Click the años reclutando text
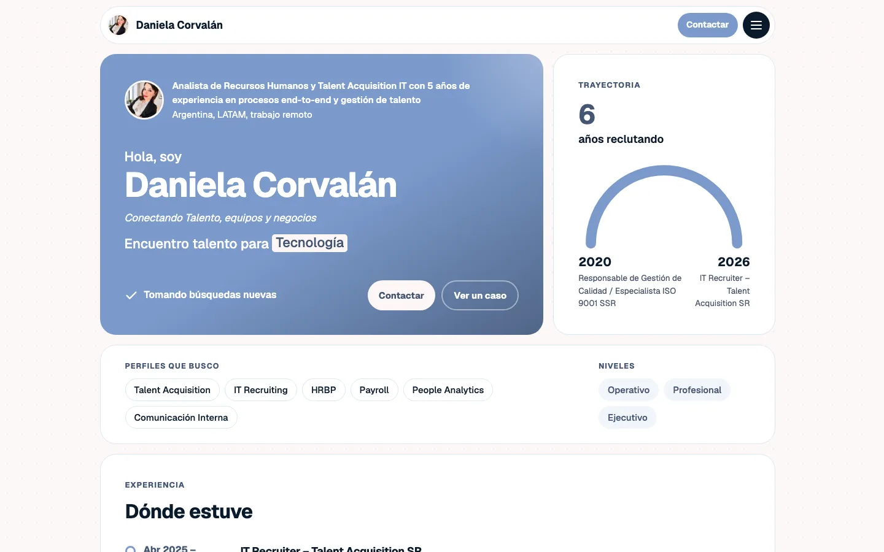Image resolution: width=884 pixels, height=552 pixels. (621, 139)
